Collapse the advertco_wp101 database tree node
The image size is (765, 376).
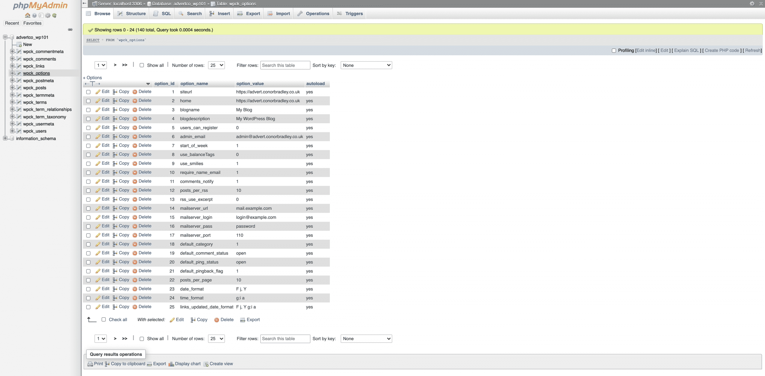coord(5,37)
